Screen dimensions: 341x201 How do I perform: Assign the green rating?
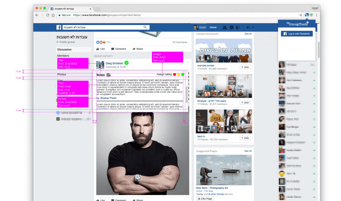pyautogui.click(x=183, y=75)
